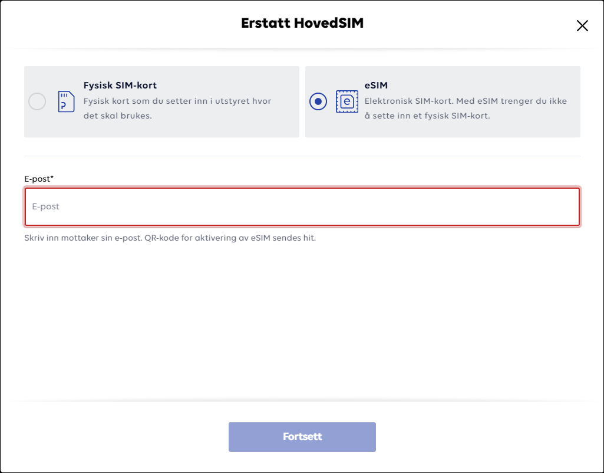Select the eSIM radio button
Viewport: 604px width, 473px height.
(x=318, y=102)
